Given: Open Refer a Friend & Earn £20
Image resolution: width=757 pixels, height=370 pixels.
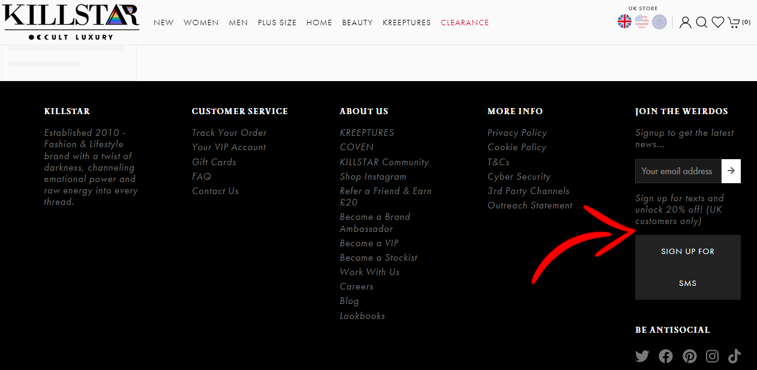Looking at the screenshot, I should [385, 197].
